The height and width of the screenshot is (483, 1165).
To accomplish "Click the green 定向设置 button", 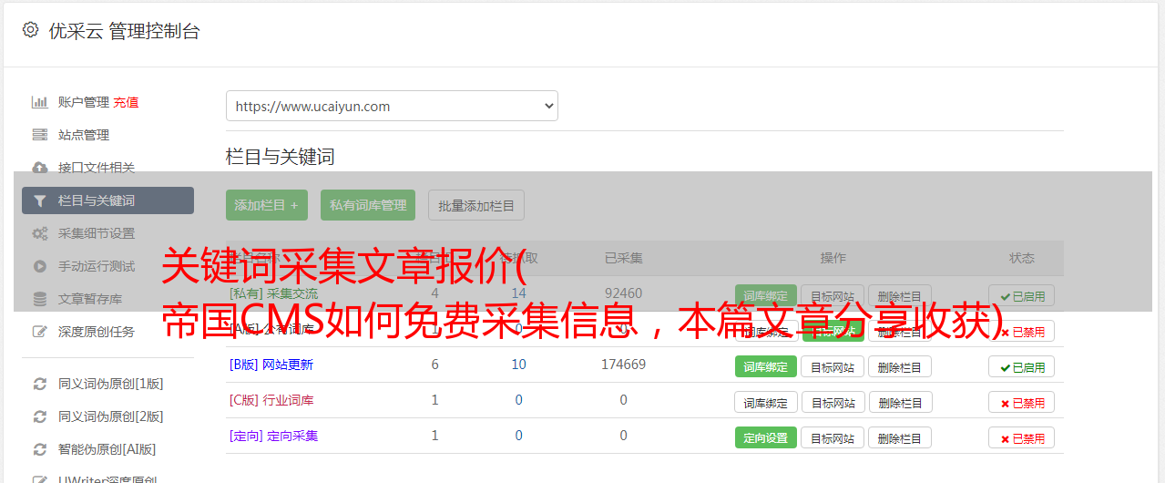I will (x=766, y=438).
